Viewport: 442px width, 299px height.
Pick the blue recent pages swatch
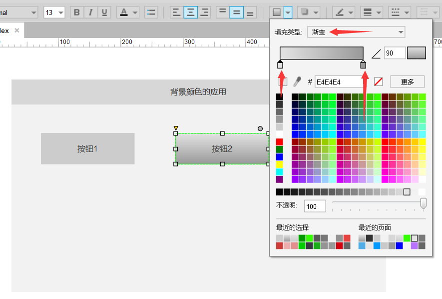(399, 245)
